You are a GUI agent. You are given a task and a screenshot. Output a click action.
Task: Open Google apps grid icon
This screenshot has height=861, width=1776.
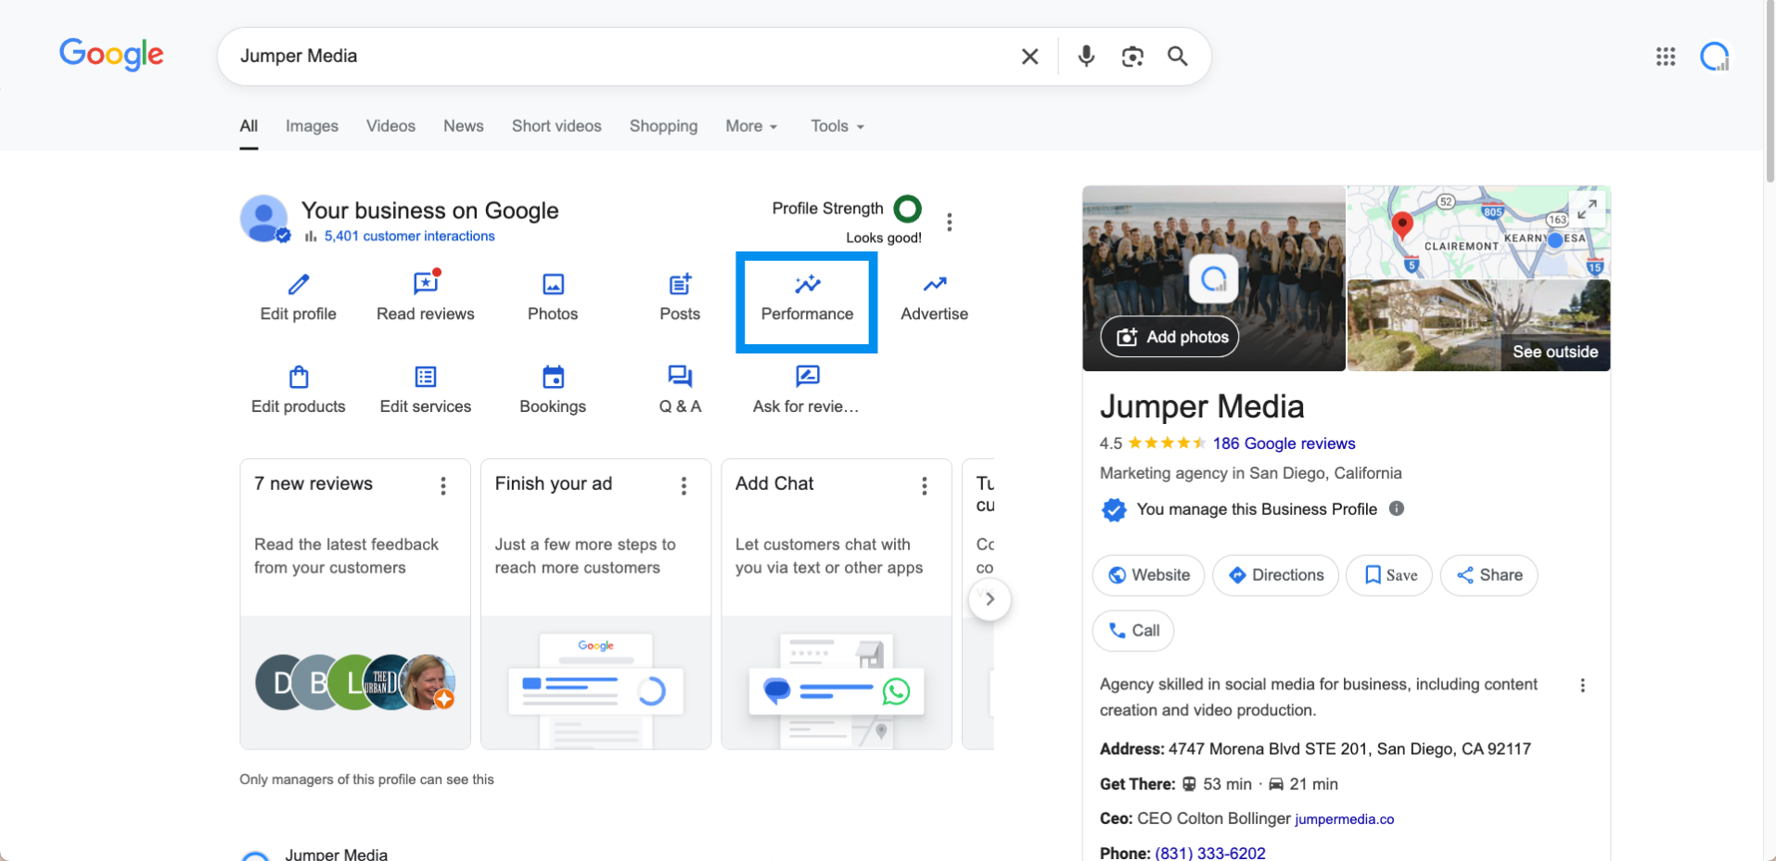[x=1666, y=57]
